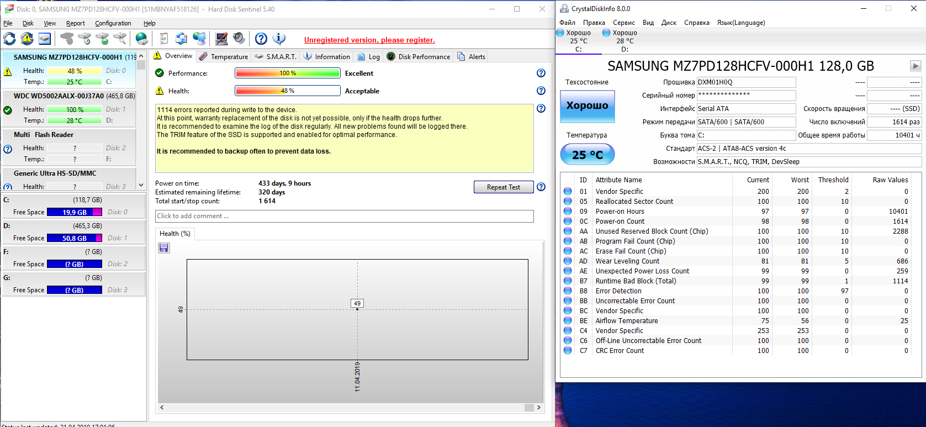
Task: Switch to the Disk Performance tab
Action: point(419,56)
